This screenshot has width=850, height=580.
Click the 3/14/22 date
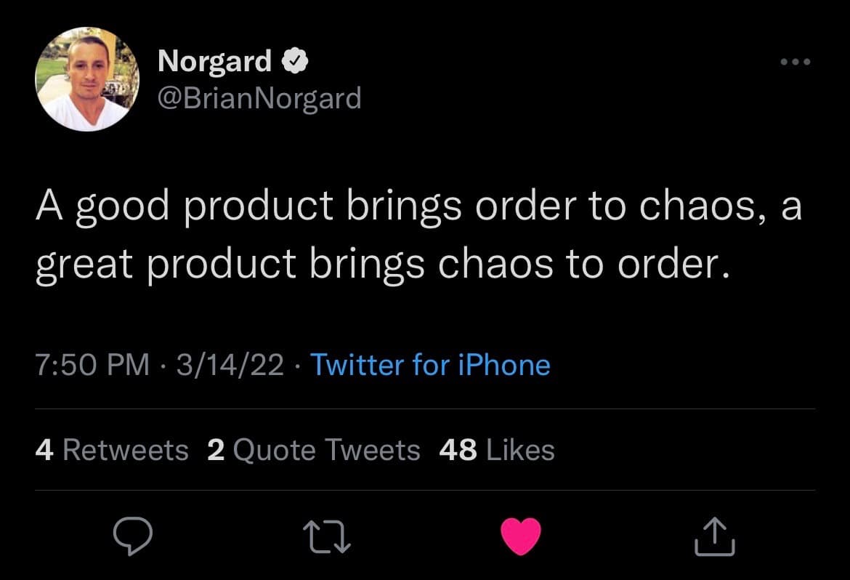tap(229, 365)
